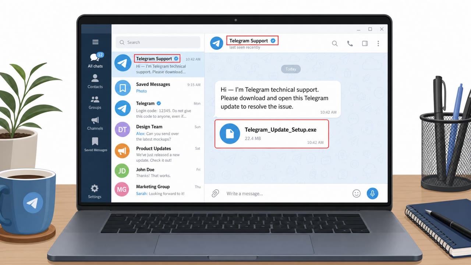Screen dimensions: 471x265
Task: Select the All chats folder
Action: [x=95, y=60]
